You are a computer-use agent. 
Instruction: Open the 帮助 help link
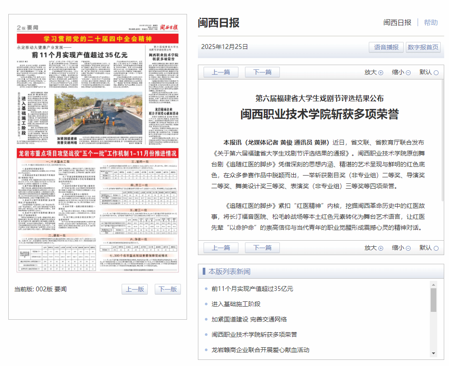[431, 22]
